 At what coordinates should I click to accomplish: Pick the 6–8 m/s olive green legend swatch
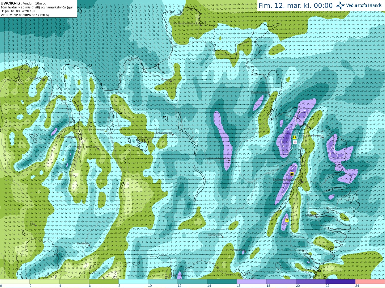click(x=104, y=282)
